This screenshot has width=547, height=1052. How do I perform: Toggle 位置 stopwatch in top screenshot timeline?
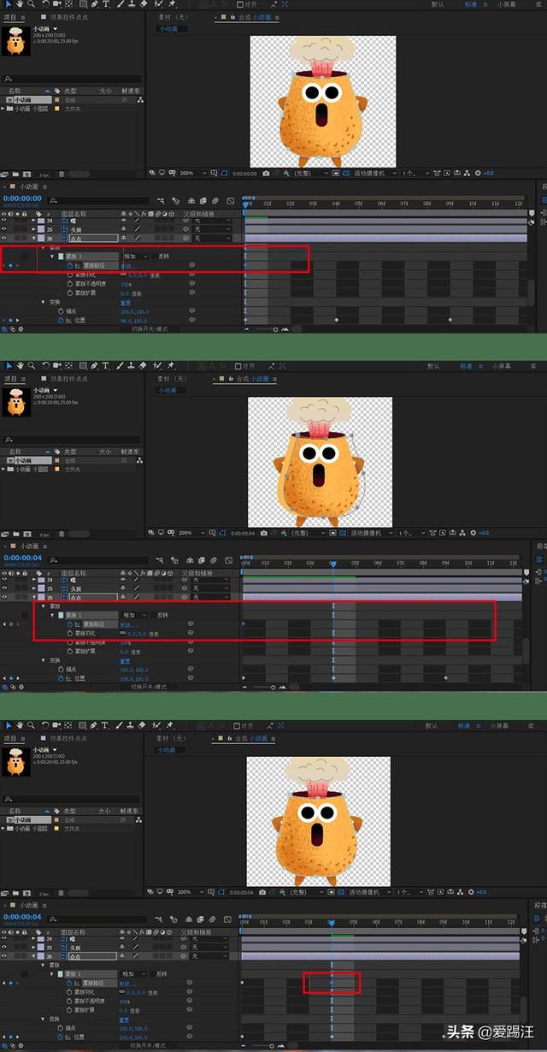tap(61, 320)
